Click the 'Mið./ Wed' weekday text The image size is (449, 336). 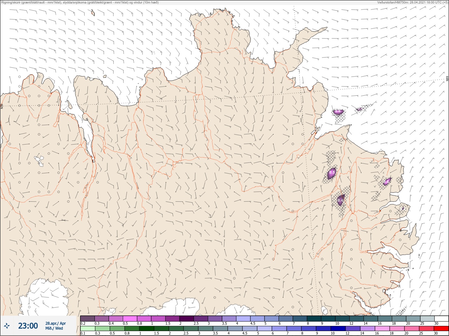tap(54, 328)
